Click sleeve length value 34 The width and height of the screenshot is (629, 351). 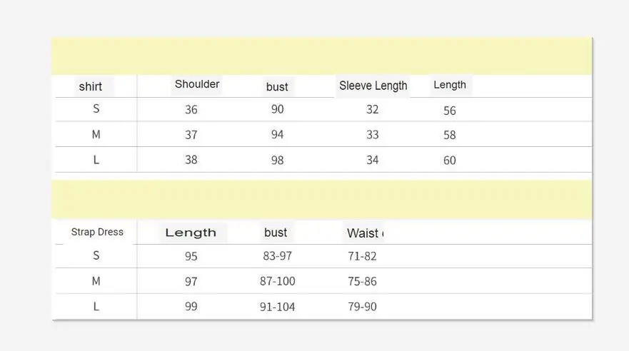click(x=372, y=160)
